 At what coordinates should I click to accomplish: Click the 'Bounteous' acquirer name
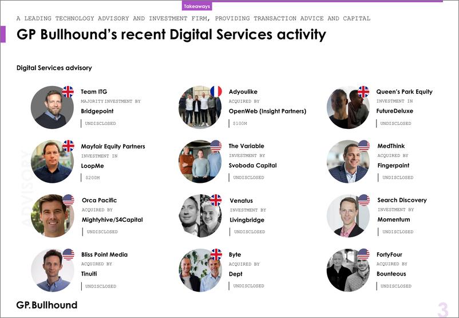click(x=391, y=274)
